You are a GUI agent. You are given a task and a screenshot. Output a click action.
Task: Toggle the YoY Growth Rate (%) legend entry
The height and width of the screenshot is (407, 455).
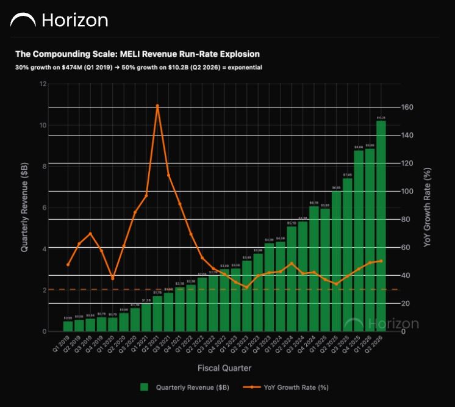tap(286, 387)
